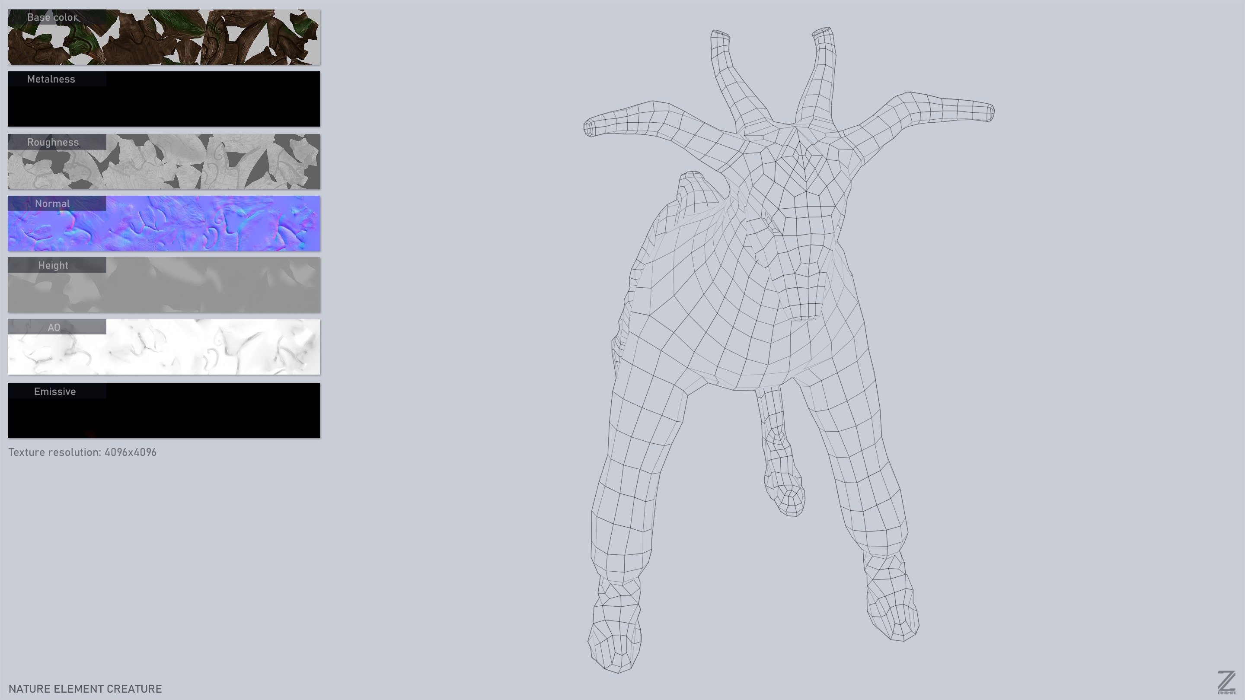Viewport: 1245px width, 700px height.
Task: Click the 'Height' label
Action: tap(53, 265)
